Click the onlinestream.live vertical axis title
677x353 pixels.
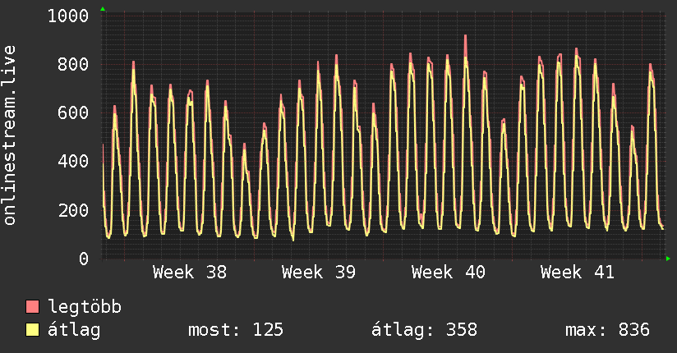click(x=10, y=135)
